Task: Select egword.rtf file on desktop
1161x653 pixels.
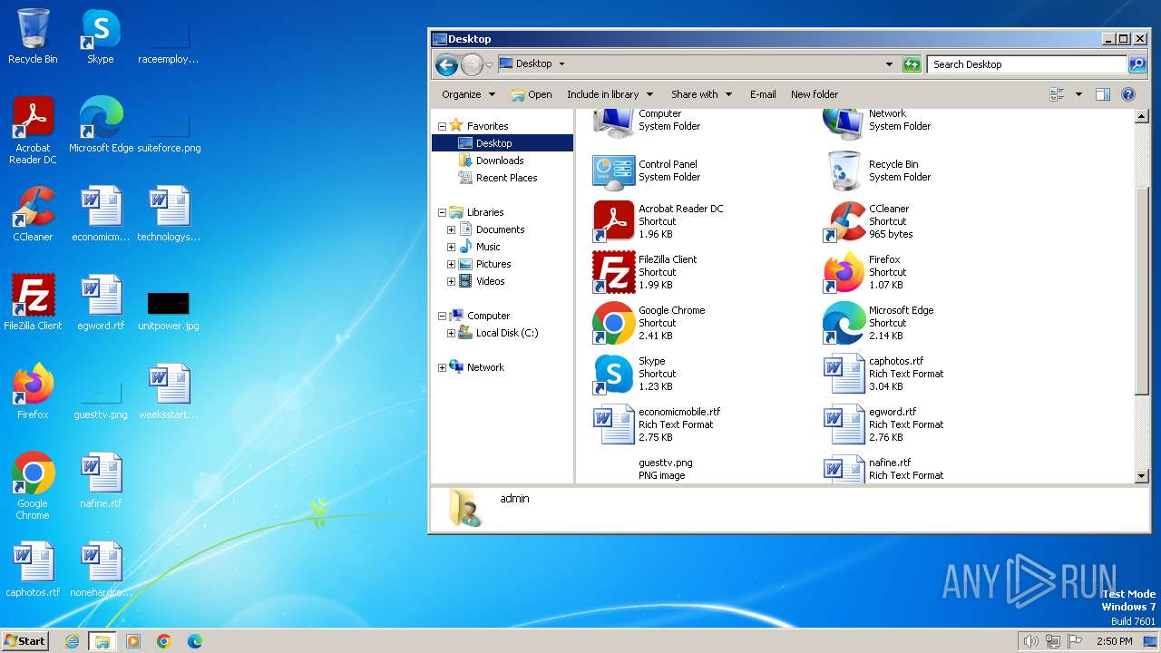Action: 101,303
